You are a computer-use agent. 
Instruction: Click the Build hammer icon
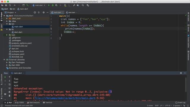28,5
